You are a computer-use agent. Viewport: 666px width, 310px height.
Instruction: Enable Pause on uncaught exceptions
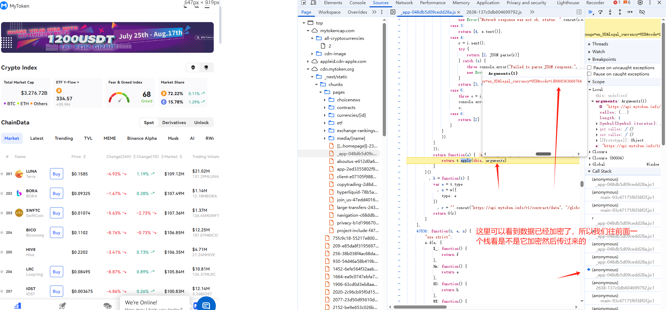(x=589, y=67)
